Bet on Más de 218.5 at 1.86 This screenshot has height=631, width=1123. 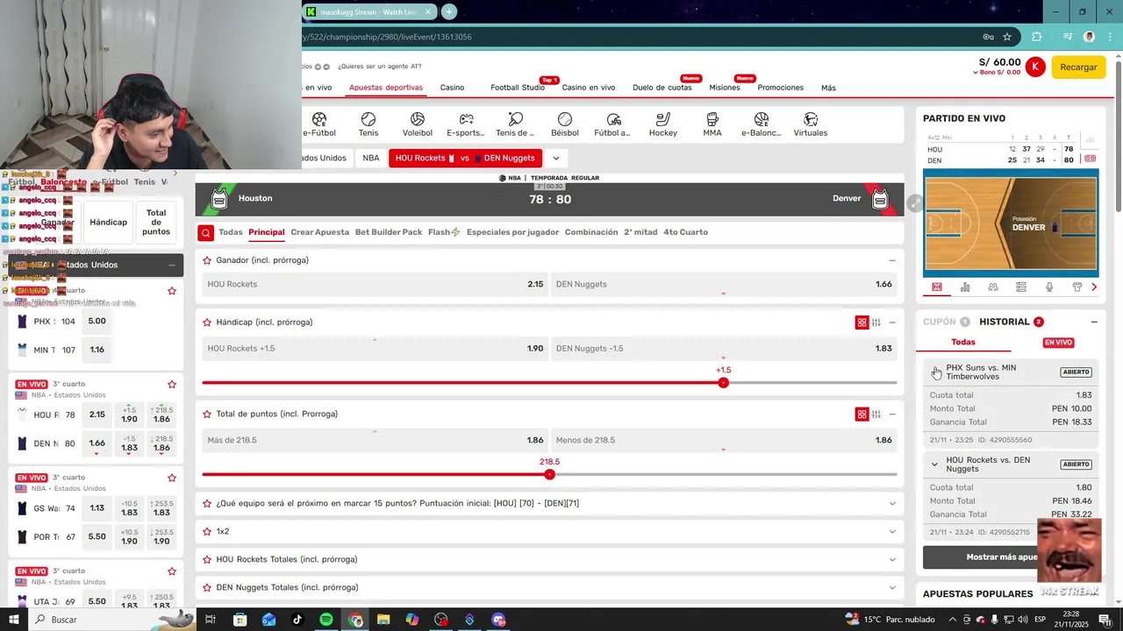[x=375, y=441]
